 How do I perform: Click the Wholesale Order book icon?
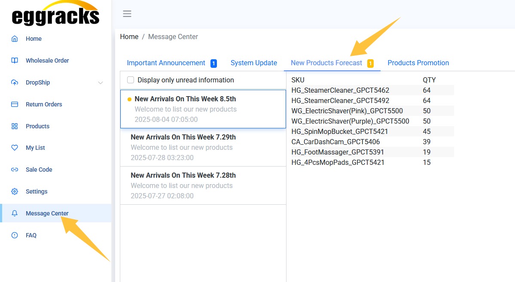coord(15,61)
